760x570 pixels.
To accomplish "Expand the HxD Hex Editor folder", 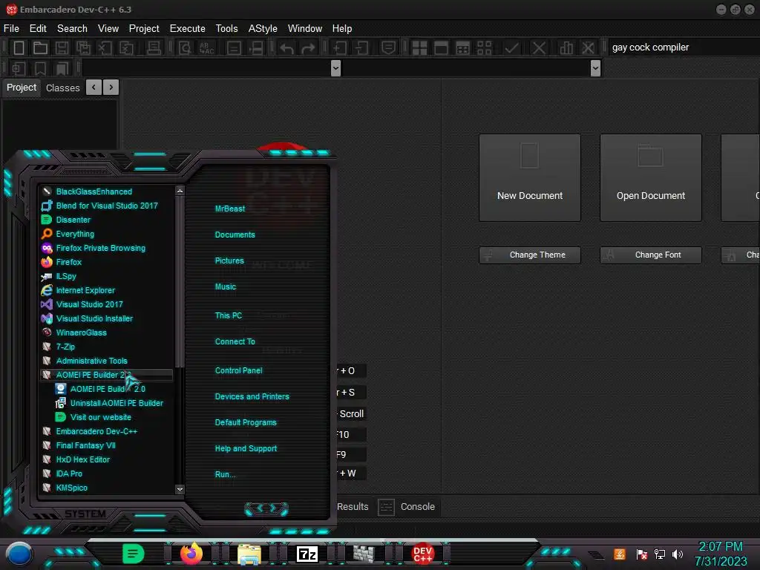I will click(83, 459).
